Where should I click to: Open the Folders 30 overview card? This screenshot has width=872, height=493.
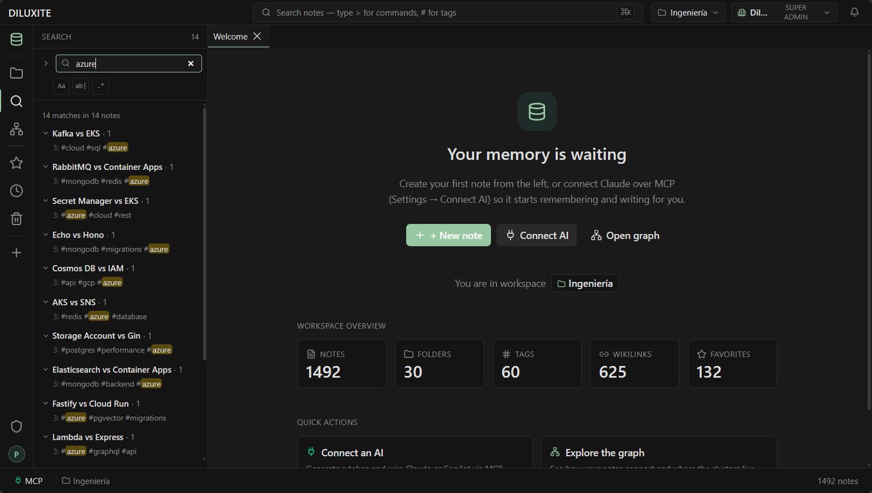[x=440, y=364]
